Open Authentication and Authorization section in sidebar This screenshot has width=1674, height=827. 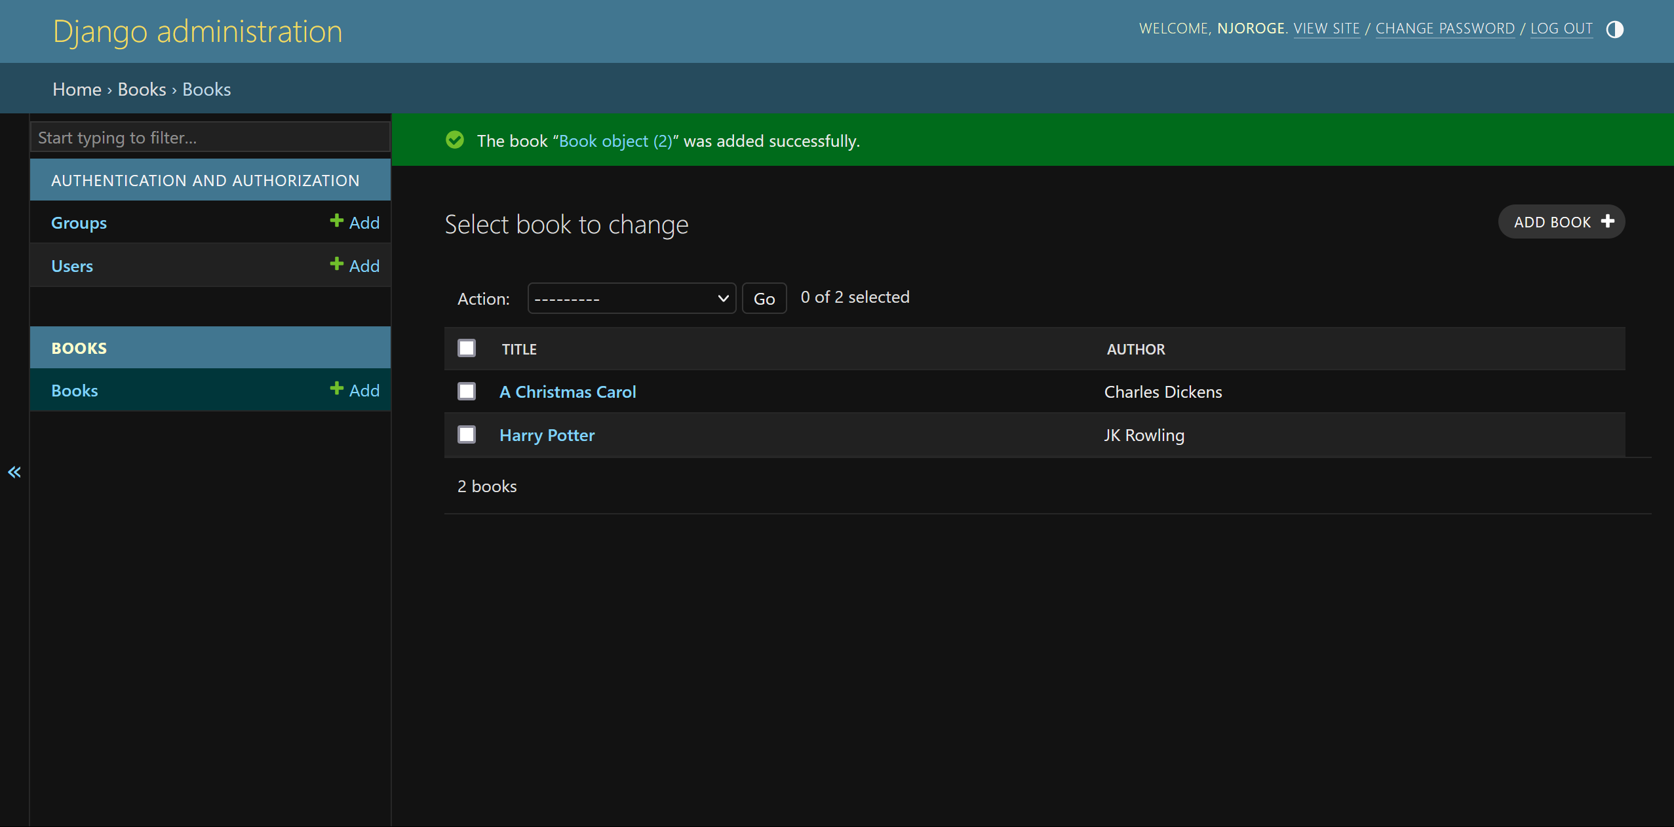click(x=205, y=180)
